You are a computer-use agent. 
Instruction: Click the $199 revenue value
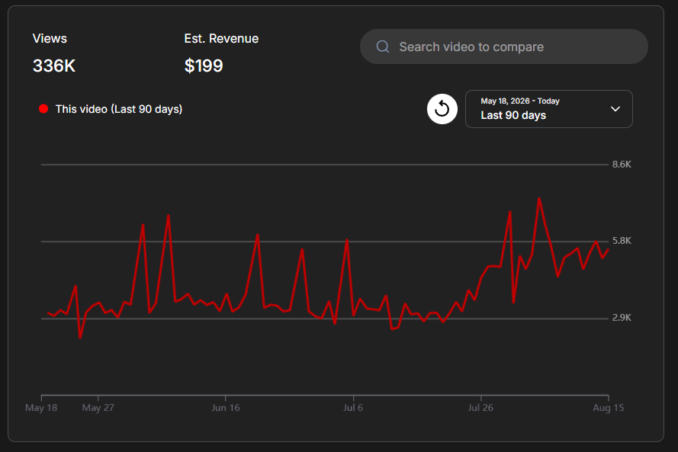[x=204, y=66]
